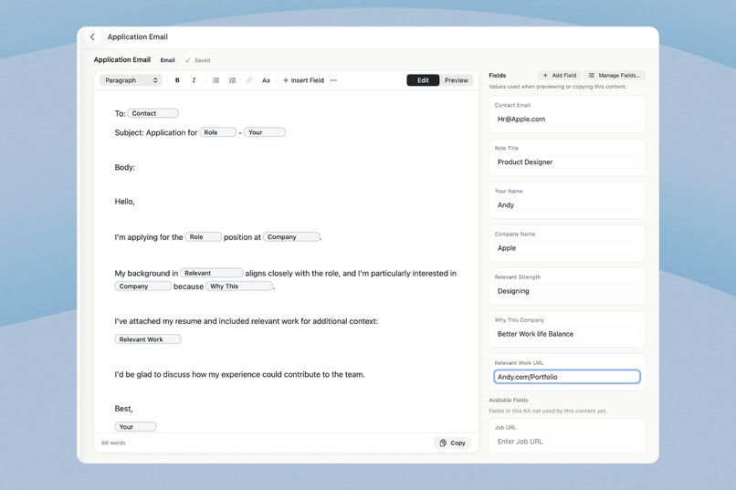The width and height of the screenshot is (736, 490).
Task: Toggle bold formatting
Action: click(x=177, y=80)
